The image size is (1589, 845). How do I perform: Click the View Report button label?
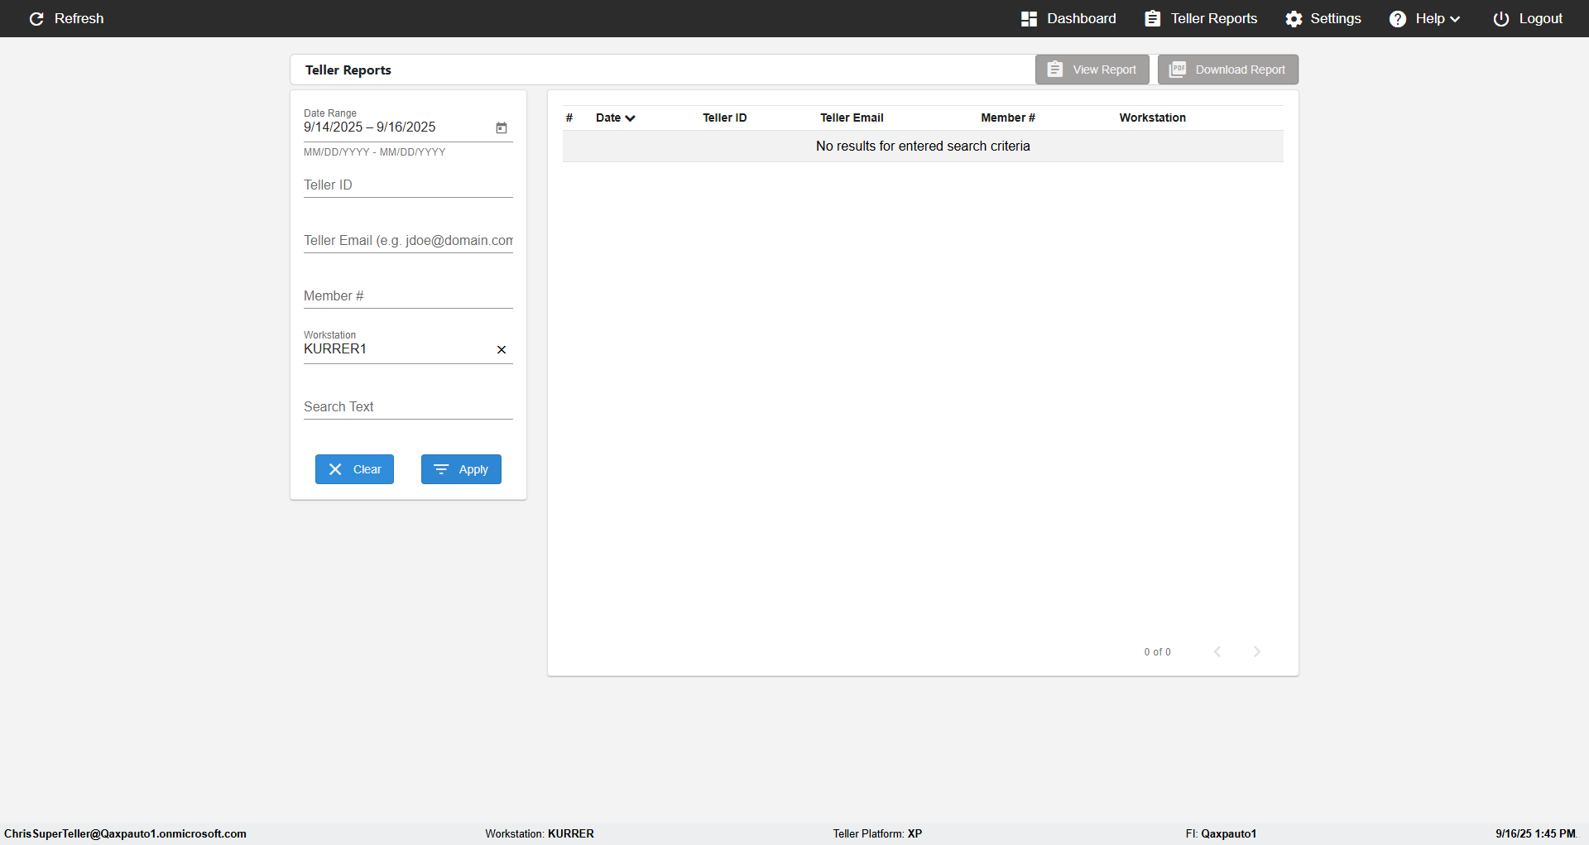1104,70
